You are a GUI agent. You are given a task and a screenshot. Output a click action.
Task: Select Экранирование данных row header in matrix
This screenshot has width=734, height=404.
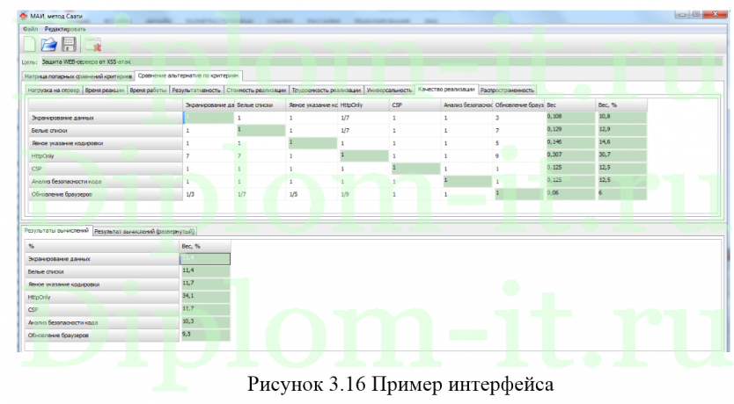click(106, 118)
